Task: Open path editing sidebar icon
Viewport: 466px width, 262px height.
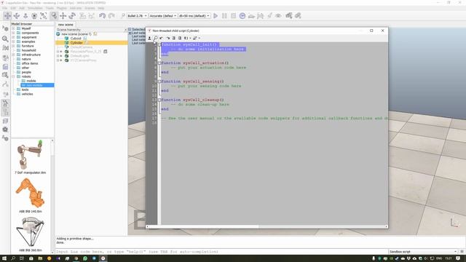Action: pos(5,84)
